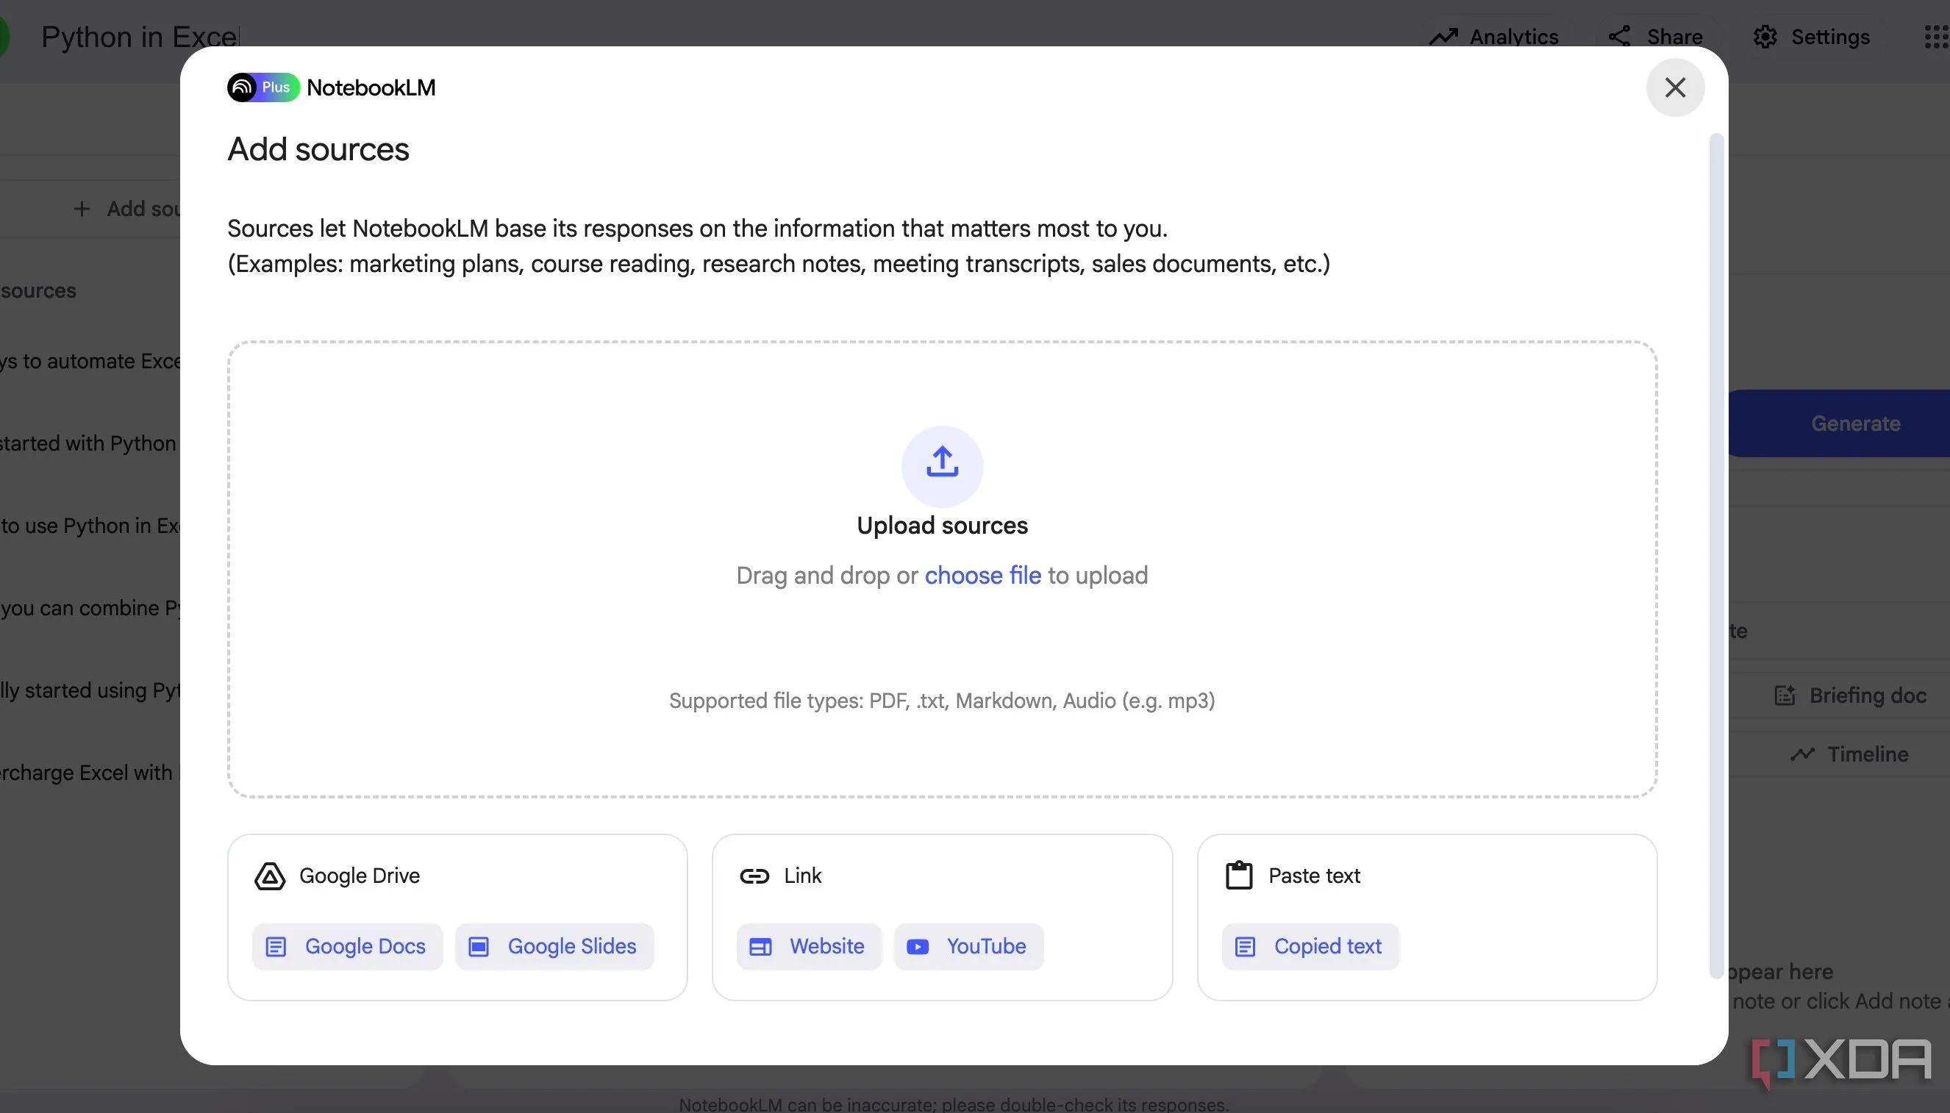The image size is (1950, 1113).
Task: Click the Share icon in header
Action: (1619, 37)
